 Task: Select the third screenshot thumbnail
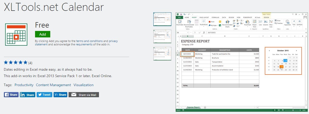pos(162,54)
